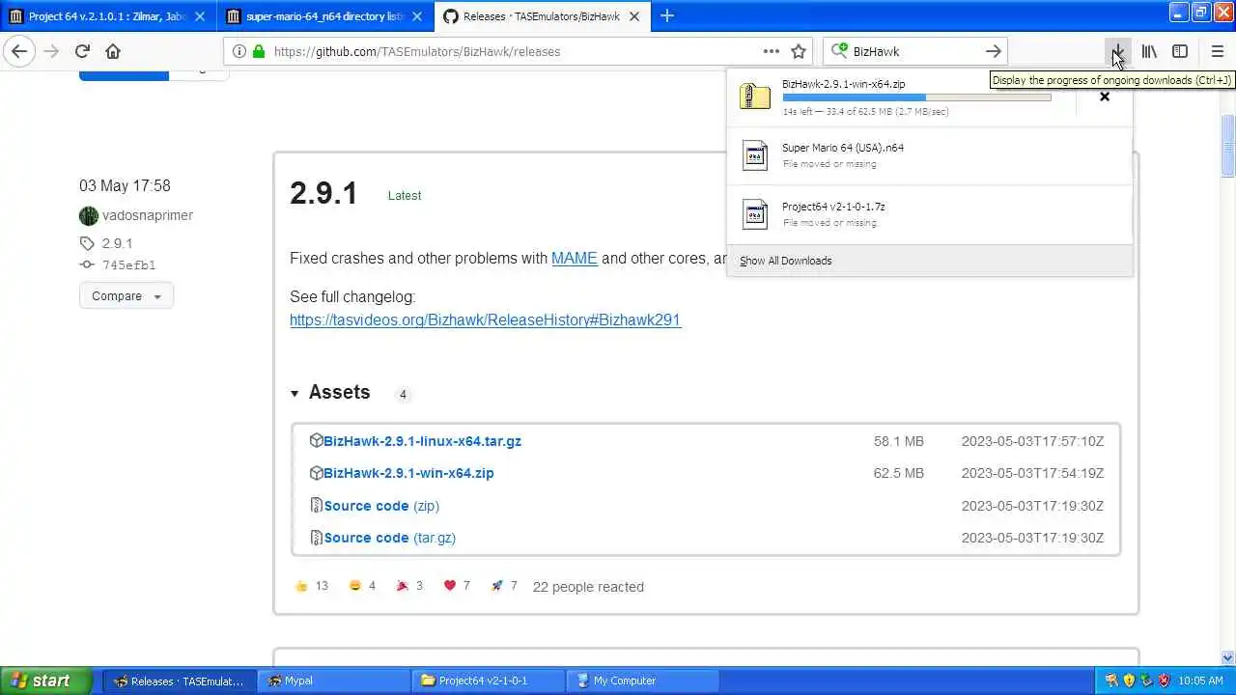
Task: Click the forward navigation arrow
Action: tap(50, 51)
